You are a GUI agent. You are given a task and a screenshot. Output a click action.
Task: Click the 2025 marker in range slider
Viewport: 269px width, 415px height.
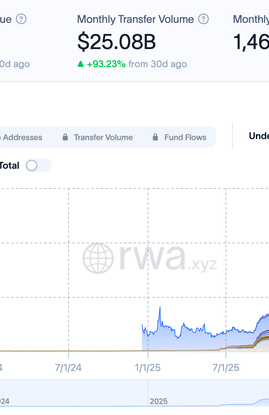point(159,401)
